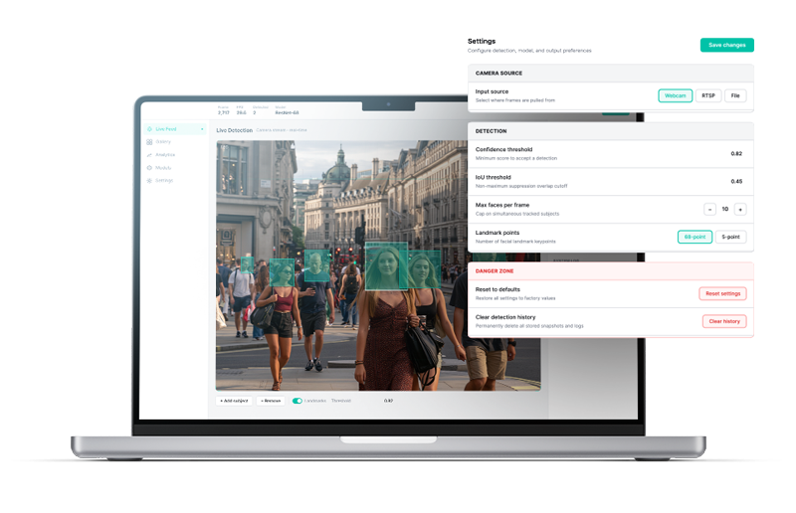The height and width of the screenshot is (513, 796).
Task: Open the Analytics sidebar item
Action: point(175,155)
